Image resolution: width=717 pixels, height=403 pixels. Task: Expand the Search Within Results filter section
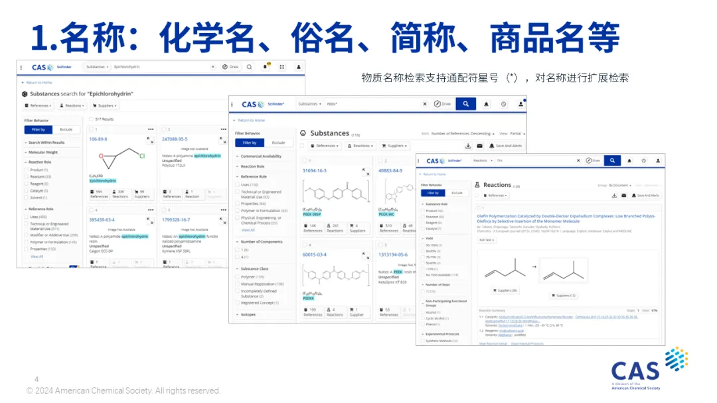pos(44,143)
